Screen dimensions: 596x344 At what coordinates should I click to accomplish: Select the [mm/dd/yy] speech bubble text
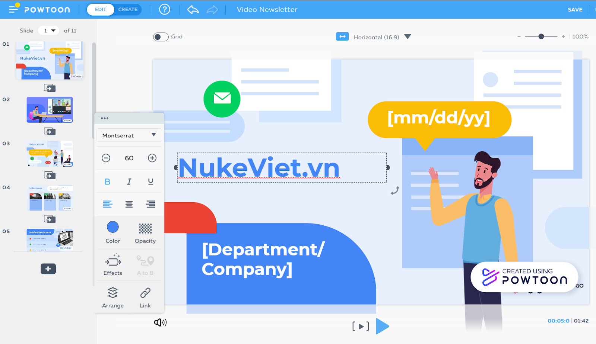439,118
